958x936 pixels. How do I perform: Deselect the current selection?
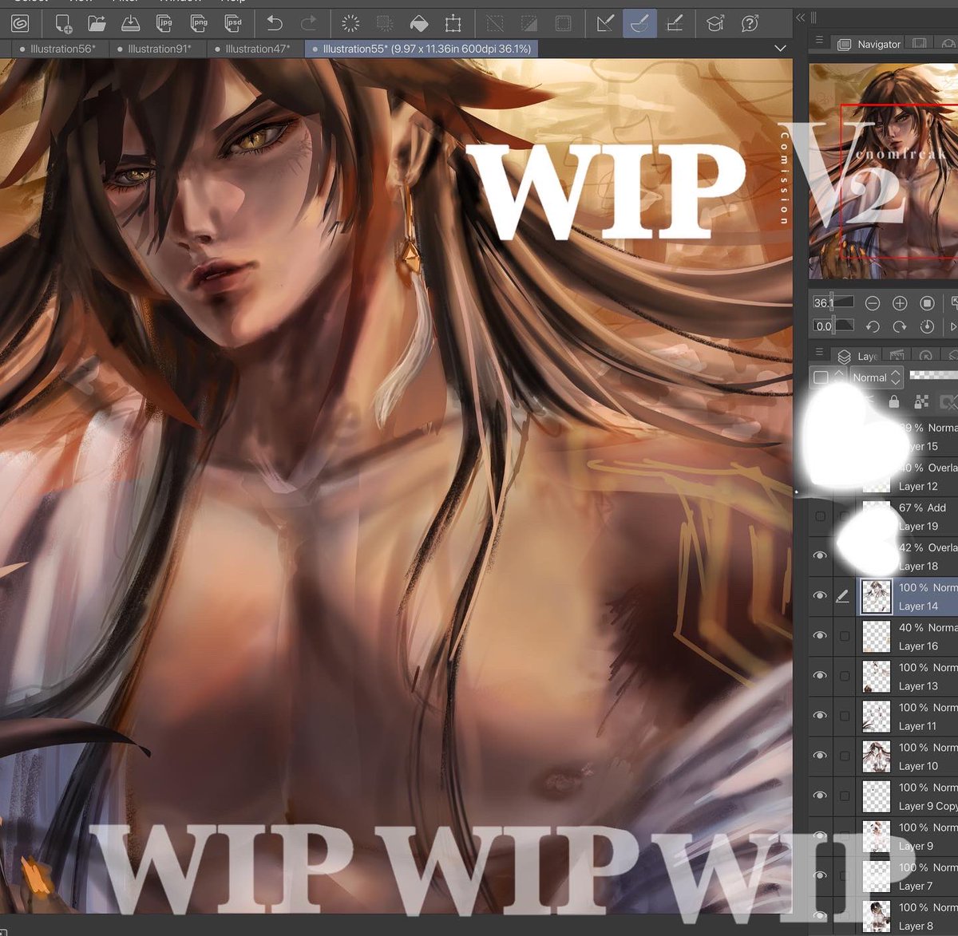495,23
